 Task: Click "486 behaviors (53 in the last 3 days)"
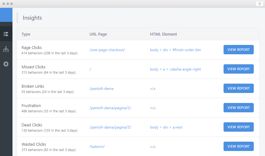tap(49, 111)
